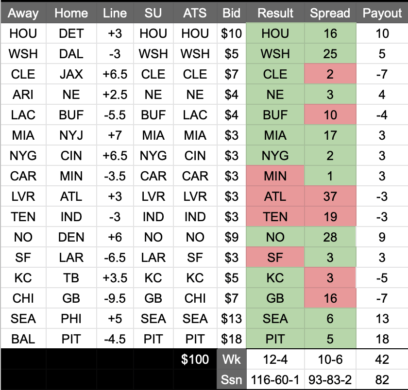Image resolution: width=408 pixels, height=390 pixels.
Task: Click the season 116-60-1 record cell
Action: point(275,379)
